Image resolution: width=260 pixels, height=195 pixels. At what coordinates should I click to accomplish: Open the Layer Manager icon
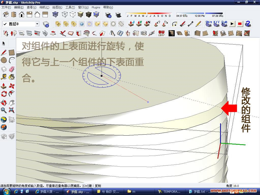(x=46, y=24)
